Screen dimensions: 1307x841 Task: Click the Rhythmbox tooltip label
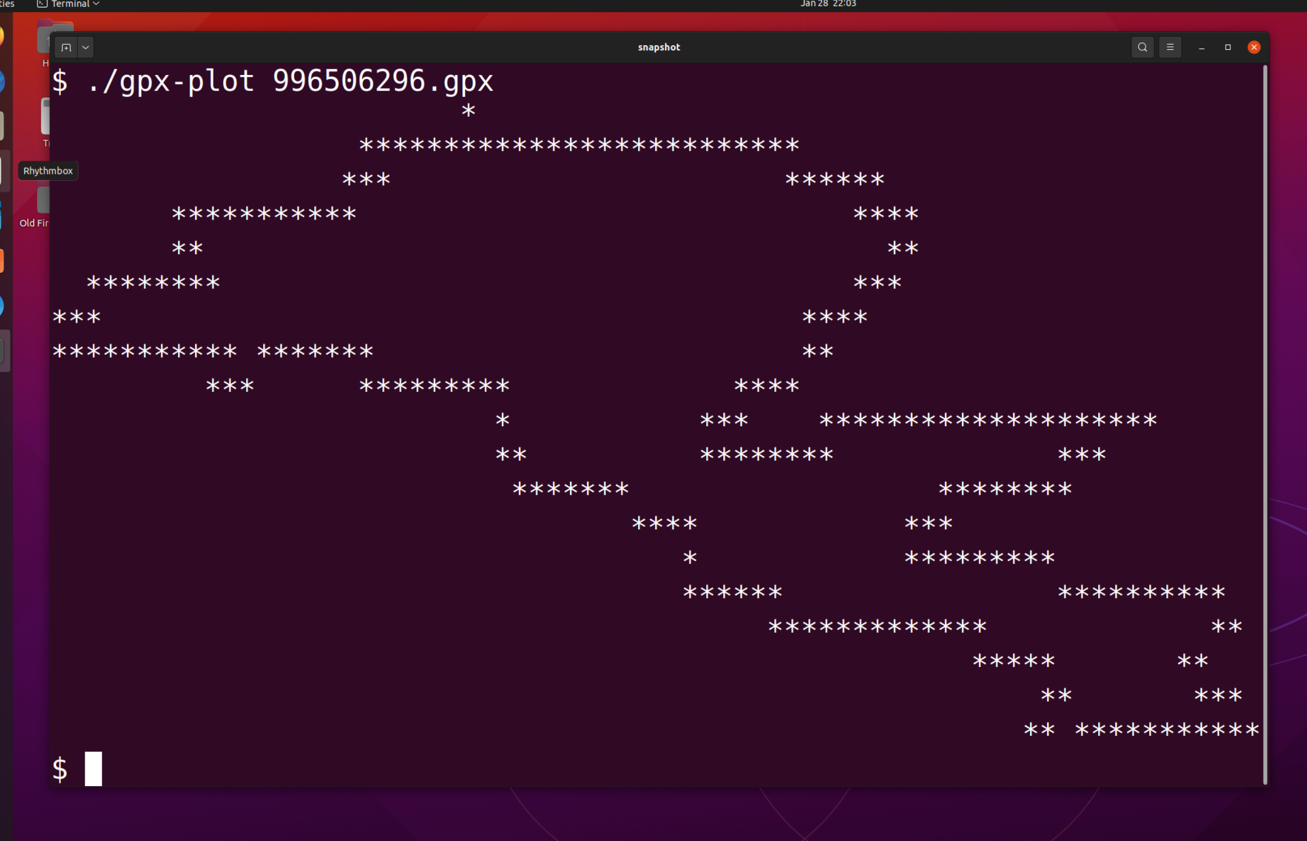pos(48,170)
